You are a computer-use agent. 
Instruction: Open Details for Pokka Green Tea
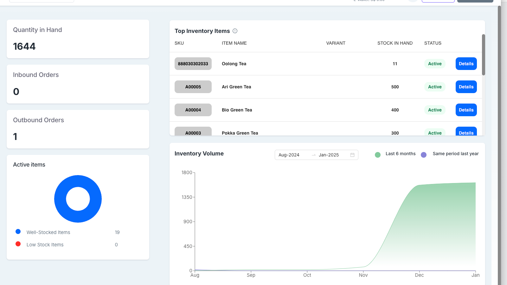tap(466, 132)
